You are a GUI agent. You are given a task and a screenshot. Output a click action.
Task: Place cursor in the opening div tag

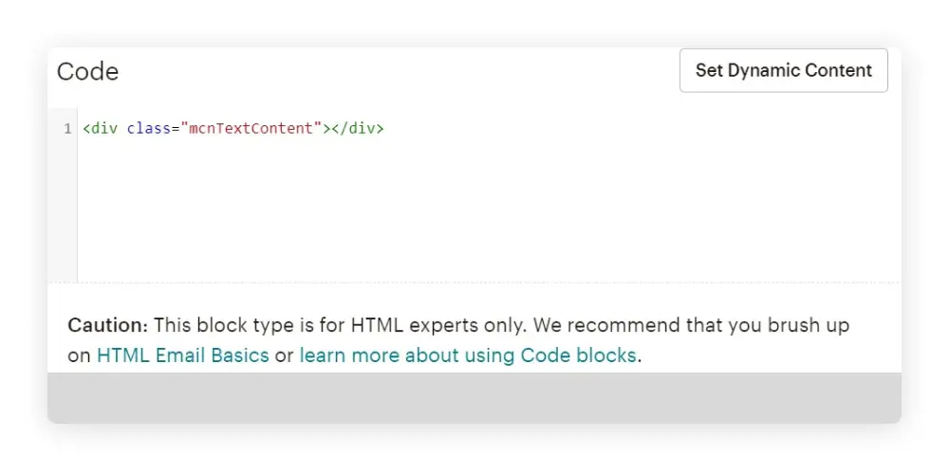pos(104,129)
